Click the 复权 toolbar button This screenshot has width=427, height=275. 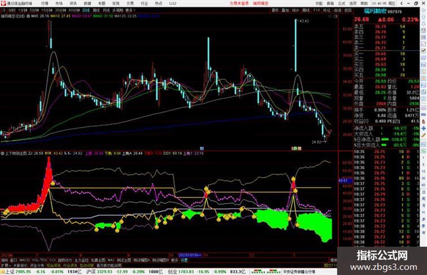point(275,10)
